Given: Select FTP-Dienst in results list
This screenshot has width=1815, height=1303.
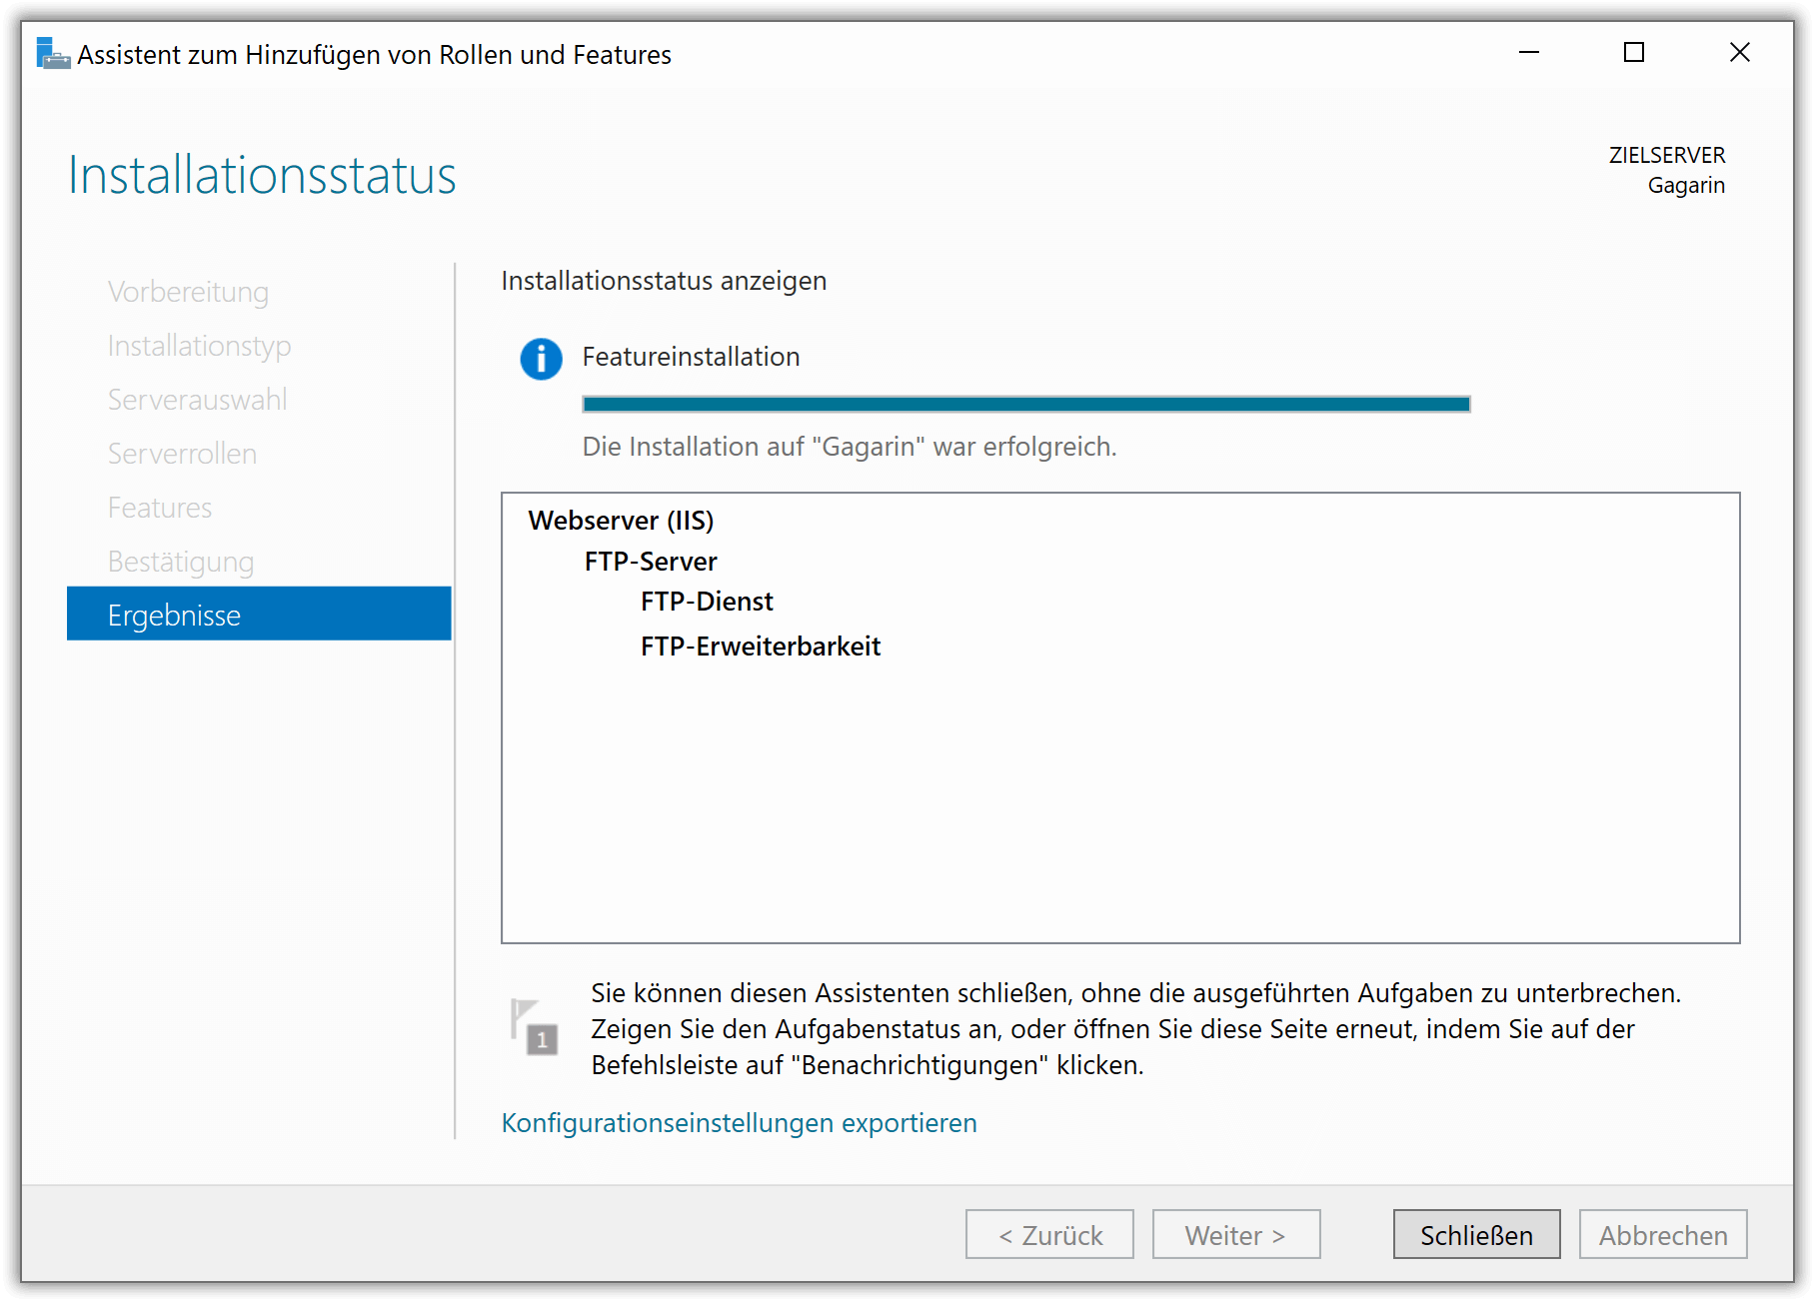Looking at the screenshot, I should tap(707, 602).
